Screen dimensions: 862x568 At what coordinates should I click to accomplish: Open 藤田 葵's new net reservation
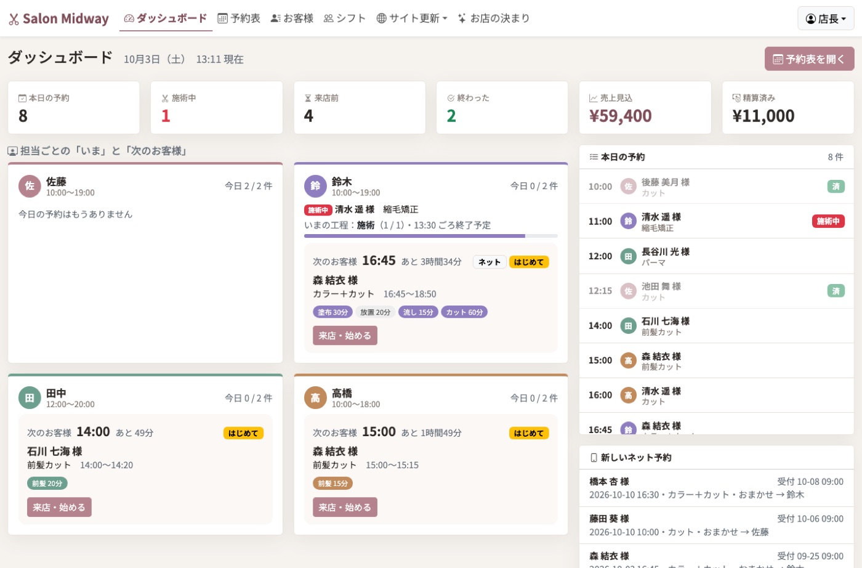(717, 525)
